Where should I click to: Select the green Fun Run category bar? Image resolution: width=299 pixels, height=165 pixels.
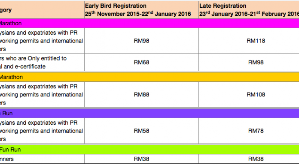pos(149,150)
